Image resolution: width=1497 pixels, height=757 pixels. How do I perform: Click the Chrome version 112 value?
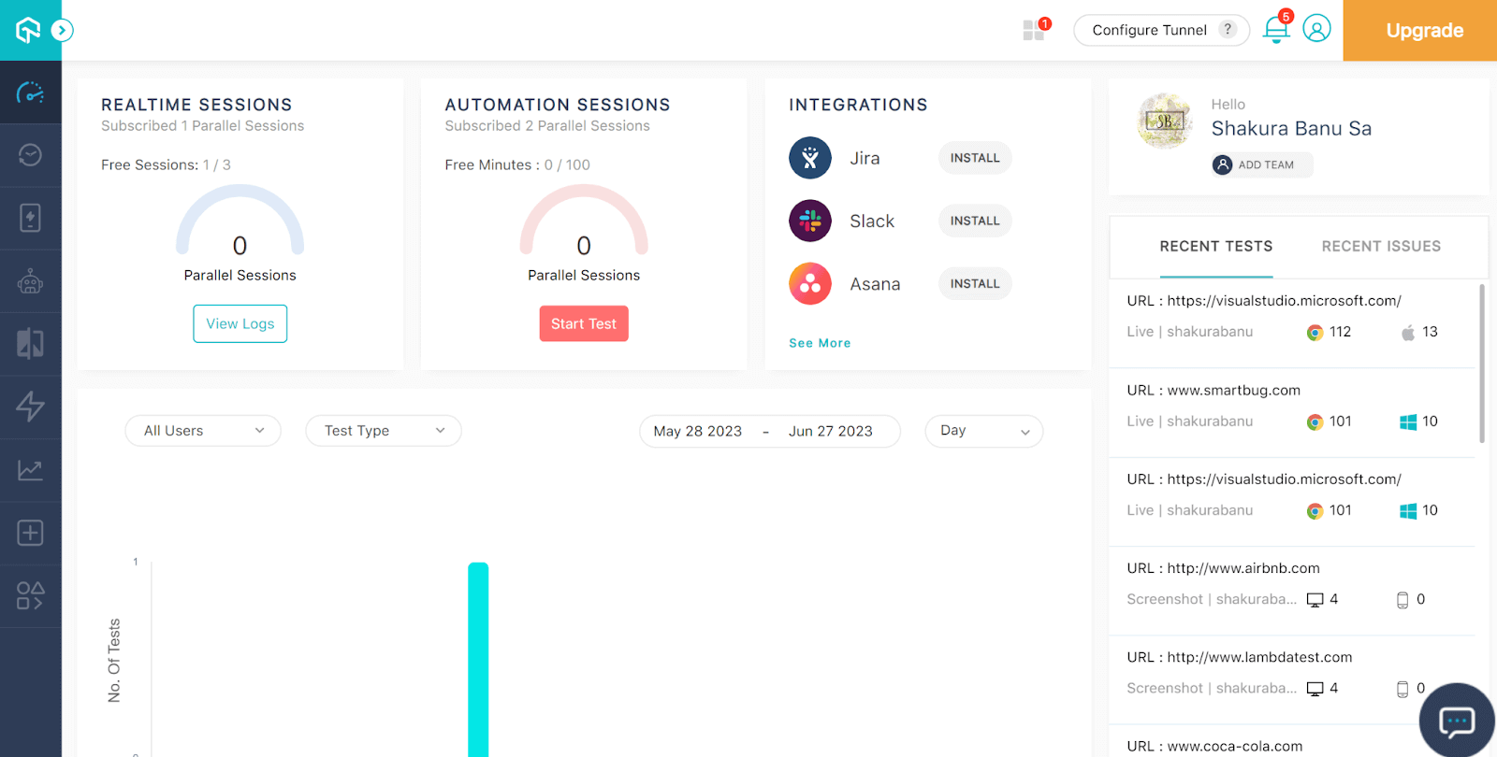point(1341,332)
